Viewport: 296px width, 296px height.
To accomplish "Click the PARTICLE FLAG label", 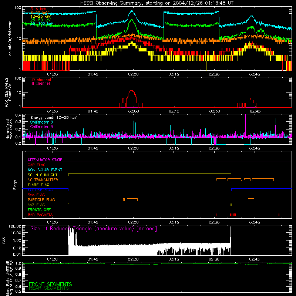I will (x=41, y=200).
